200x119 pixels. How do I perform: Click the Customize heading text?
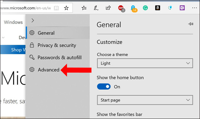point(109,42)
